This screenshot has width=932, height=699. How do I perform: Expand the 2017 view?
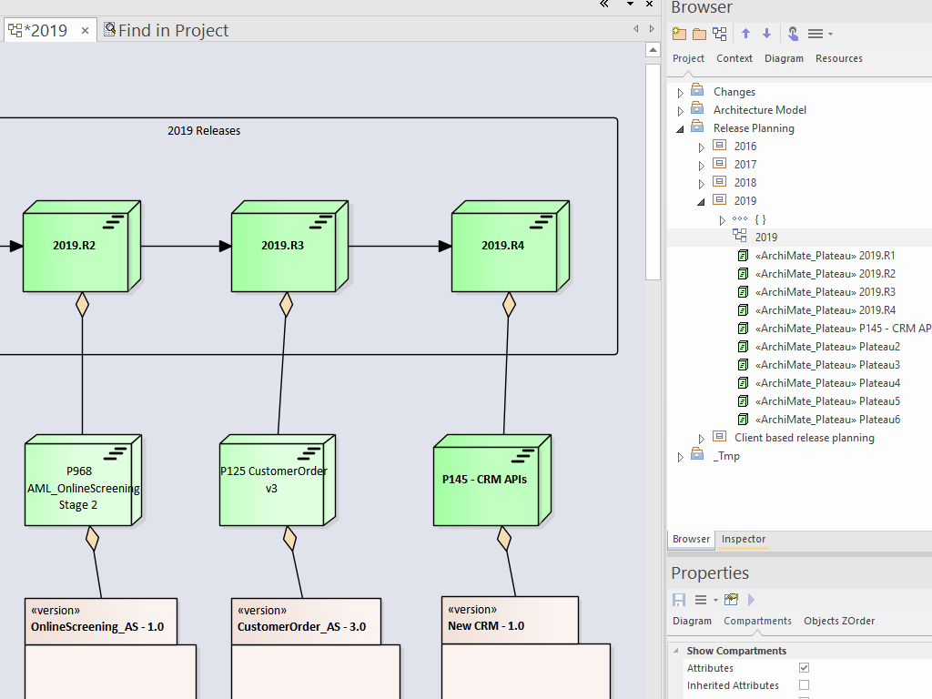click(702, 166)
